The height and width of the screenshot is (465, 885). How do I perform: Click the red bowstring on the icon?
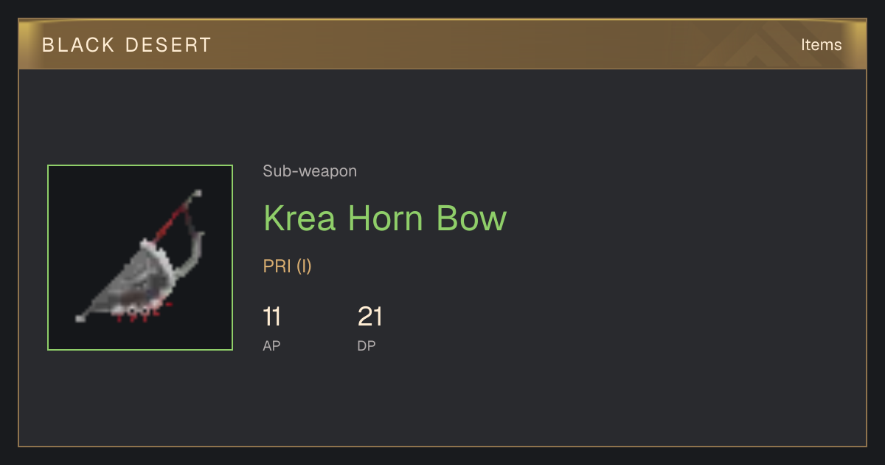point(171,217)
